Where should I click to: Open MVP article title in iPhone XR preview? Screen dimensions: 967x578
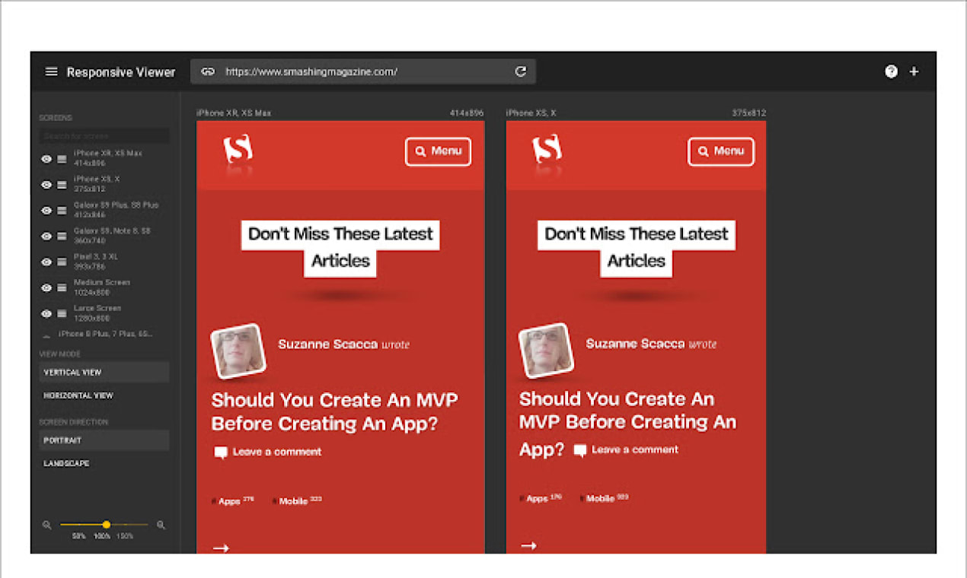coord(335,411)
